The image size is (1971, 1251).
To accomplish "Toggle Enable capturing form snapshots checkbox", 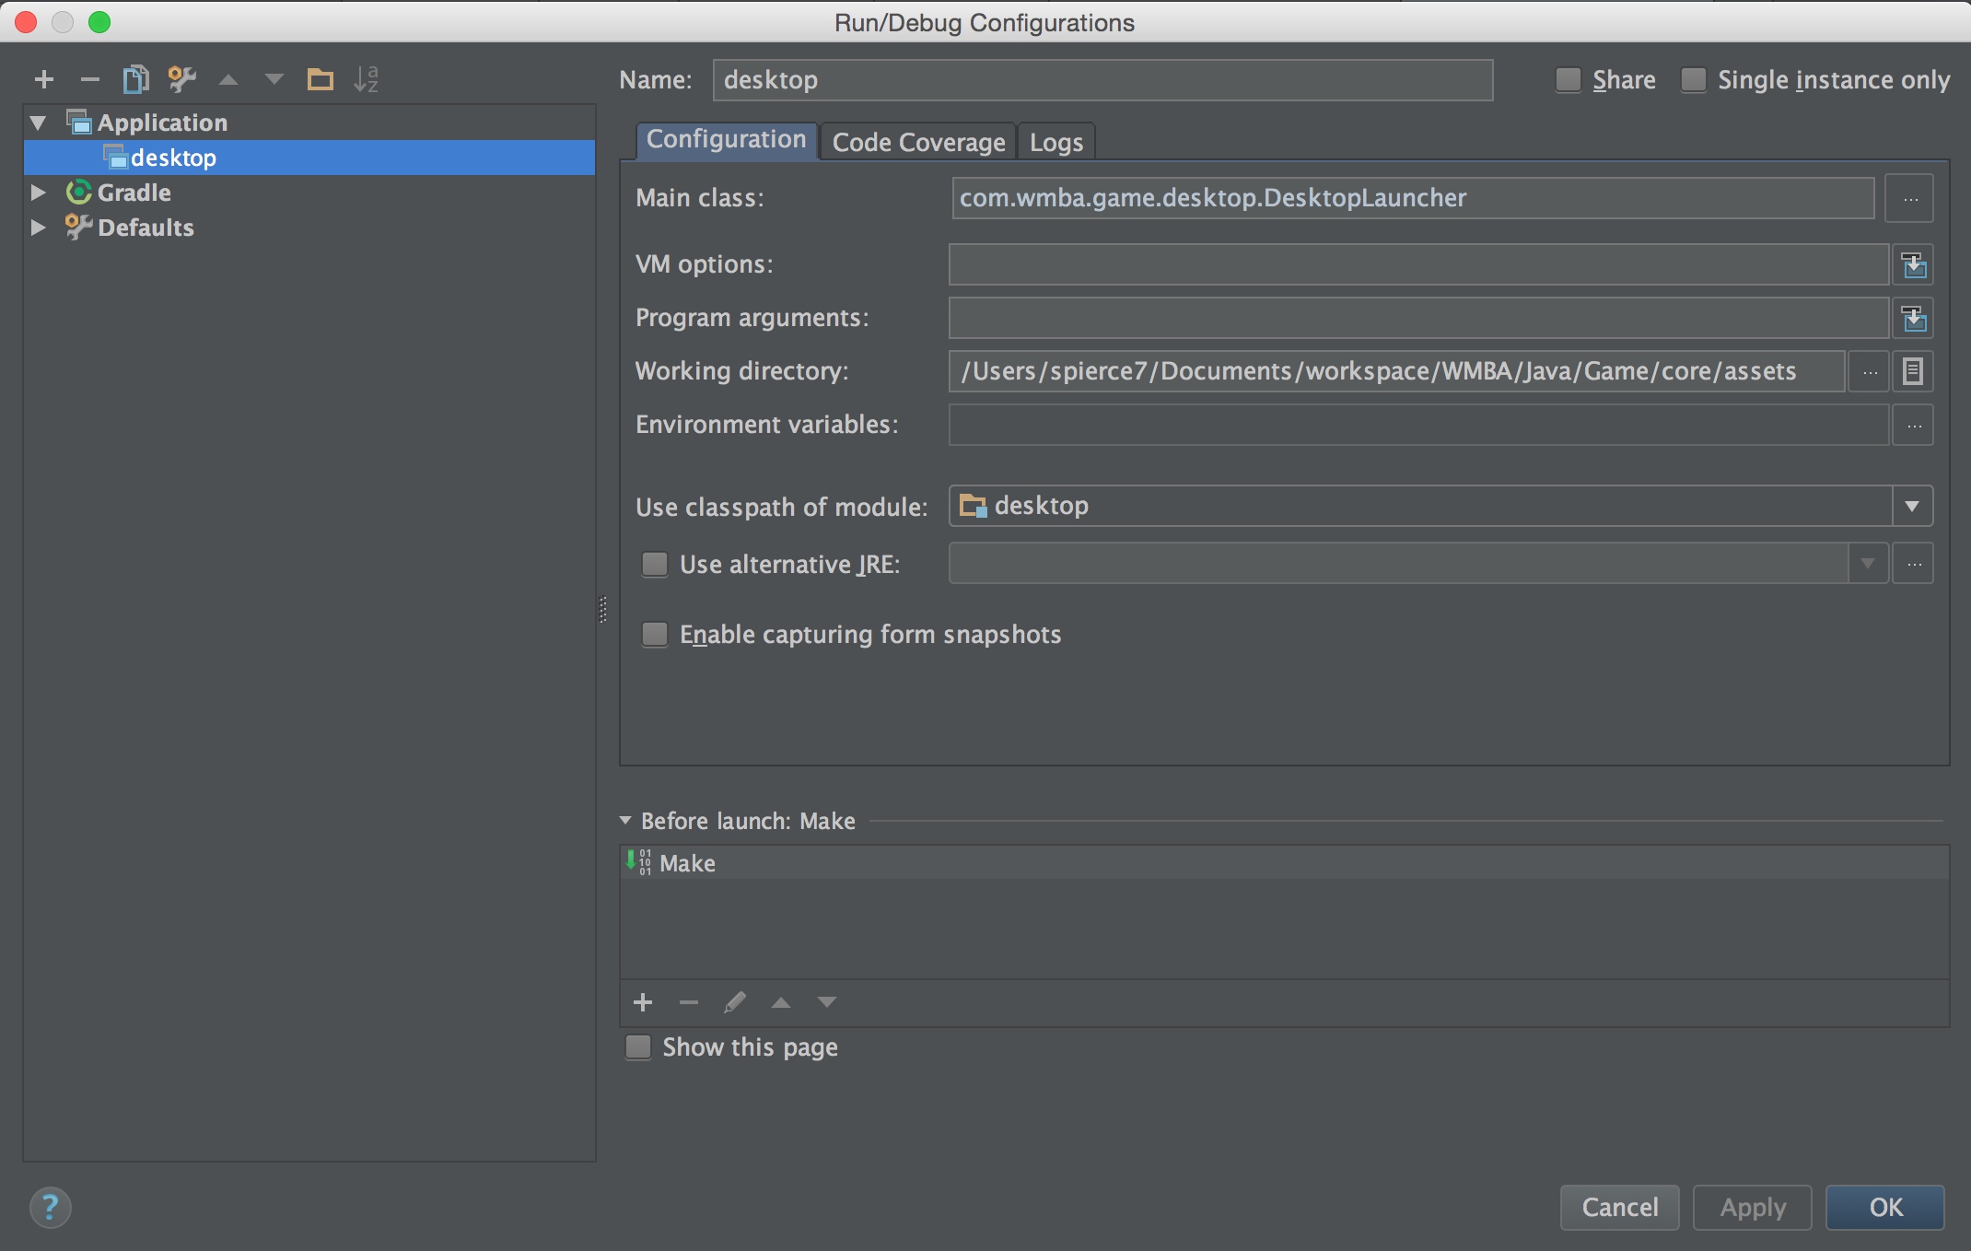I will click(x=655, y=634).
